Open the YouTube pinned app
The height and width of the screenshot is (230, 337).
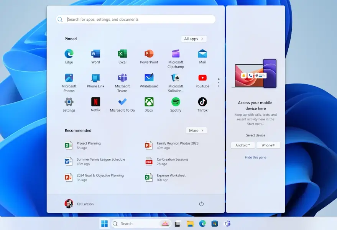(x=202, y=80)
